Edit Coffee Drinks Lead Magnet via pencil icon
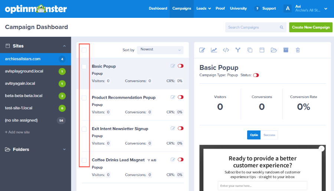Screen dimensions: 334x191 [x=173, y=160]
